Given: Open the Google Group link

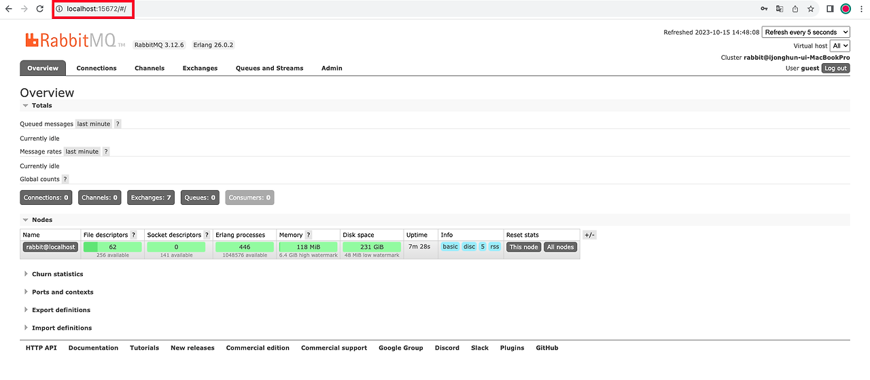Looking at the screenshot, I should (x=401, y=347).
